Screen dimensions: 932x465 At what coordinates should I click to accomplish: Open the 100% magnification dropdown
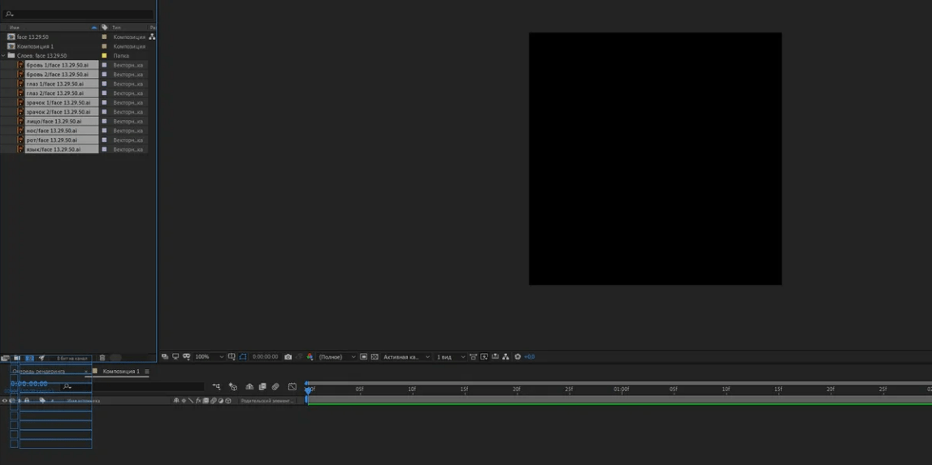209,357
